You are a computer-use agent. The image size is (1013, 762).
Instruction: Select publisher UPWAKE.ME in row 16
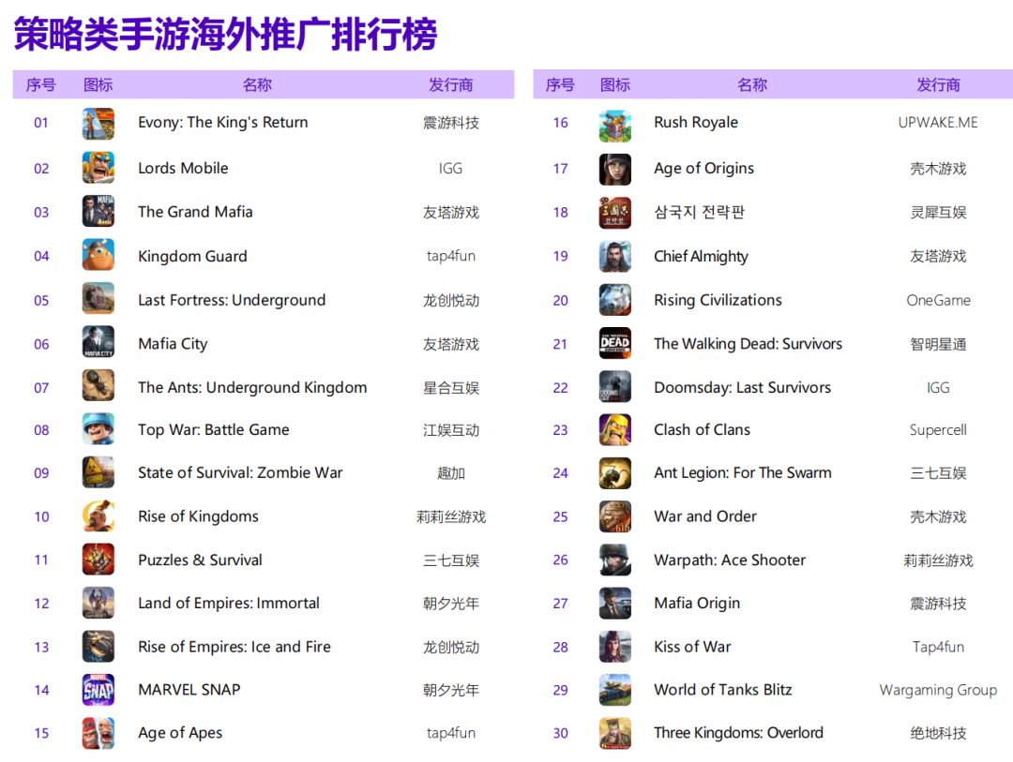(938, 122)
